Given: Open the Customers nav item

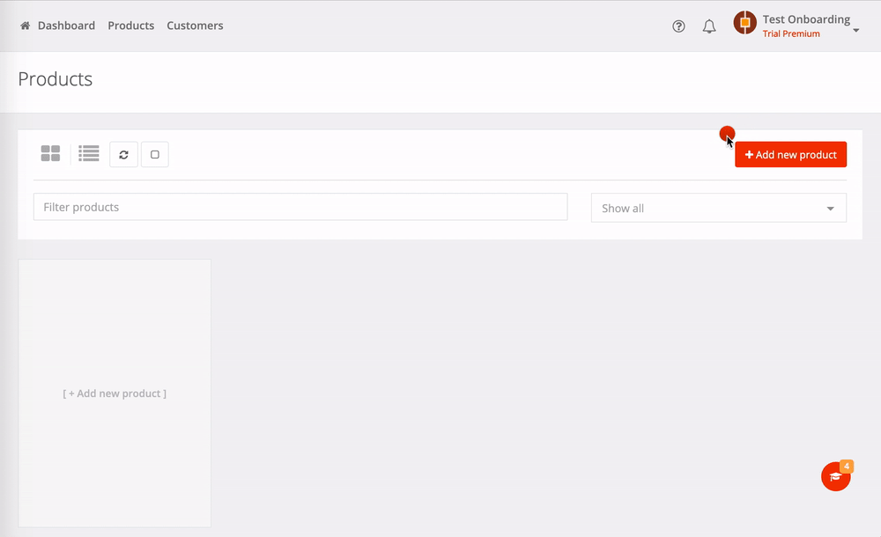Looking at the screenshot, I should click(x=195, y=26).
